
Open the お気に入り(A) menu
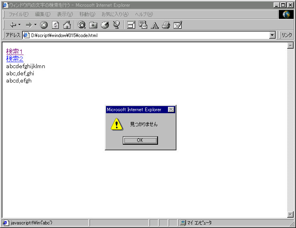coord(115,14)
